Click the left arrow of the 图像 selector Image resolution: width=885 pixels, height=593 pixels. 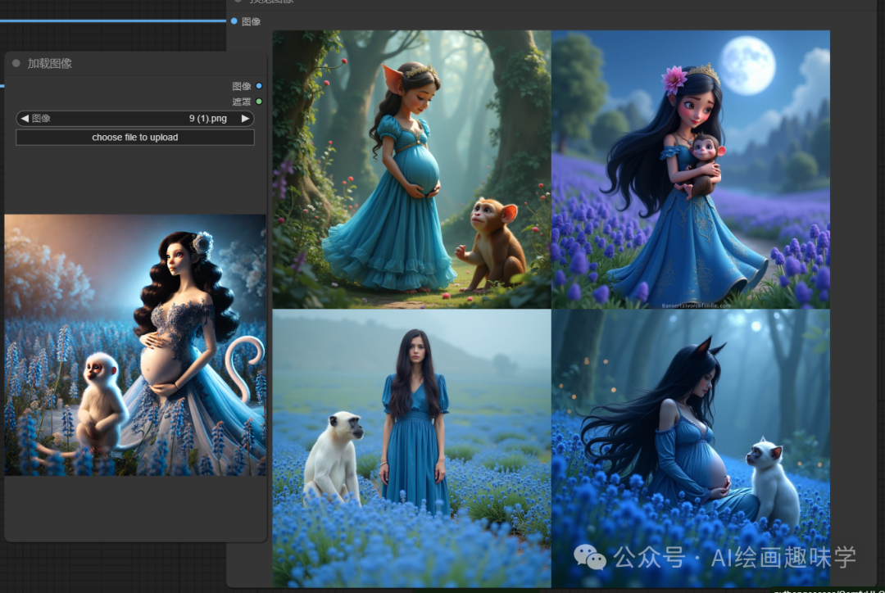click(x=25, y=119)
